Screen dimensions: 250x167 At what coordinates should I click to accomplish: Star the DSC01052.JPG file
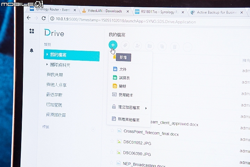pyautogui.click(x=112, y=141)
